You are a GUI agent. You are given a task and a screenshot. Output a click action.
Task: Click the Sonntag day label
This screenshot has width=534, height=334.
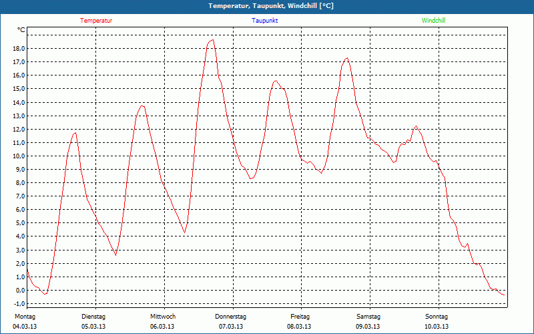[437, 316]
